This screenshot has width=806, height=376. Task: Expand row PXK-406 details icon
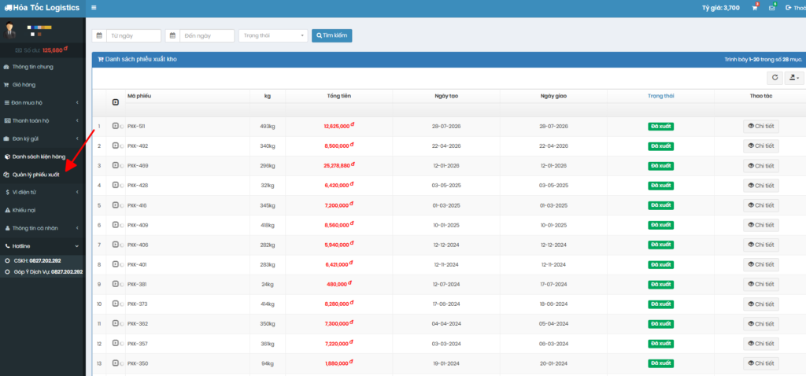(116, 245)
